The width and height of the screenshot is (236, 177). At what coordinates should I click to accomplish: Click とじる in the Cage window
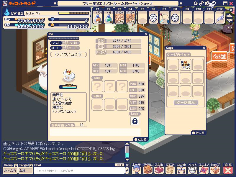tap(198, 133)
